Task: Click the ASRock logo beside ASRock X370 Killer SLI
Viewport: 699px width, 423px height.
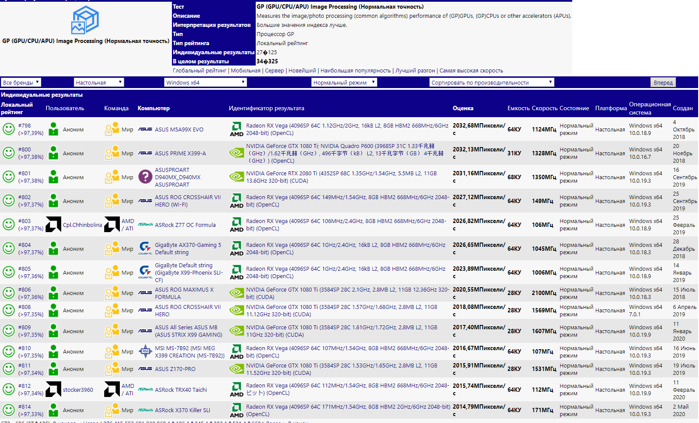Action: [145, 410]
